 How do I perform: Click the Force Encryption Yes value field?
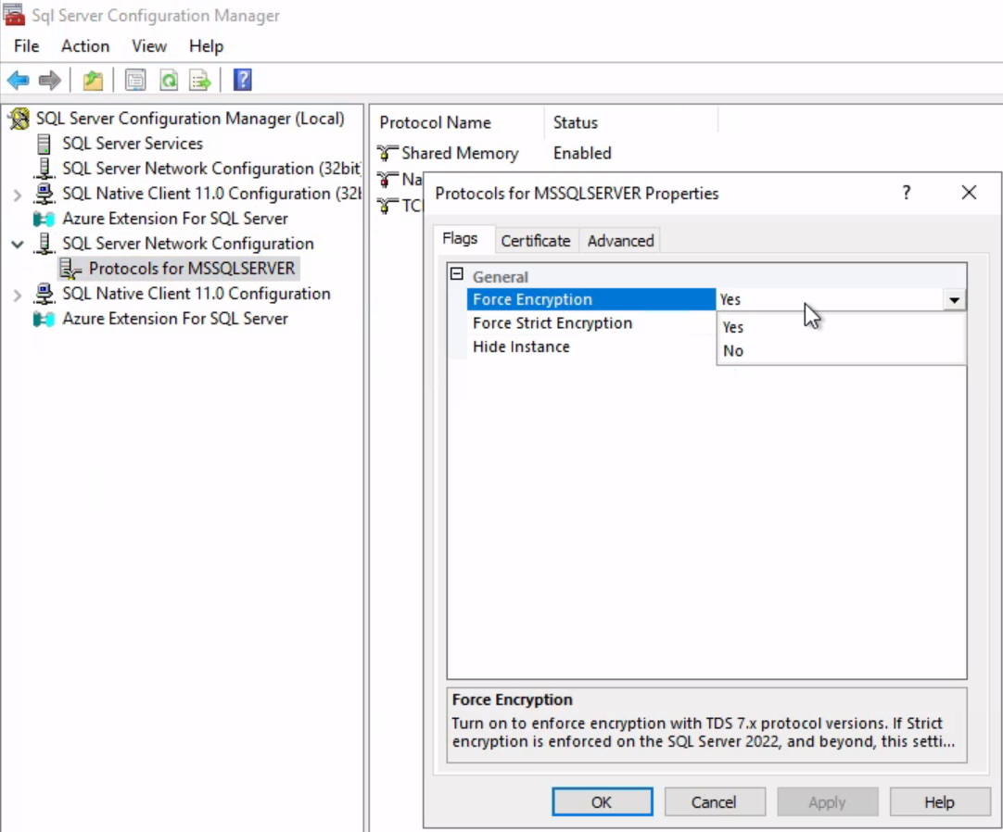pos(829,299)
